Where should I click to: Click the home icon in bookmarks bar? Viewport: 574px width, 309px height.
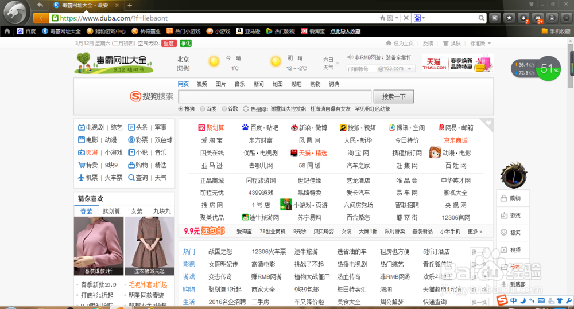click(x=7, y=31)
